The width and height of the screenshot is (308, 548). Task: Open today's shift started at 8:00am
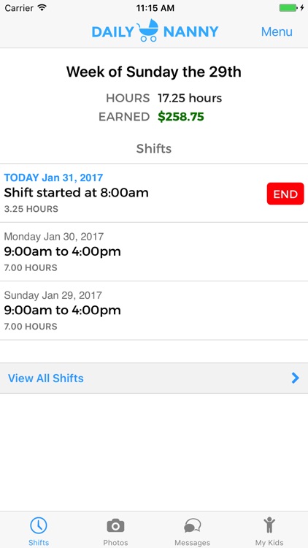(133, 193)
